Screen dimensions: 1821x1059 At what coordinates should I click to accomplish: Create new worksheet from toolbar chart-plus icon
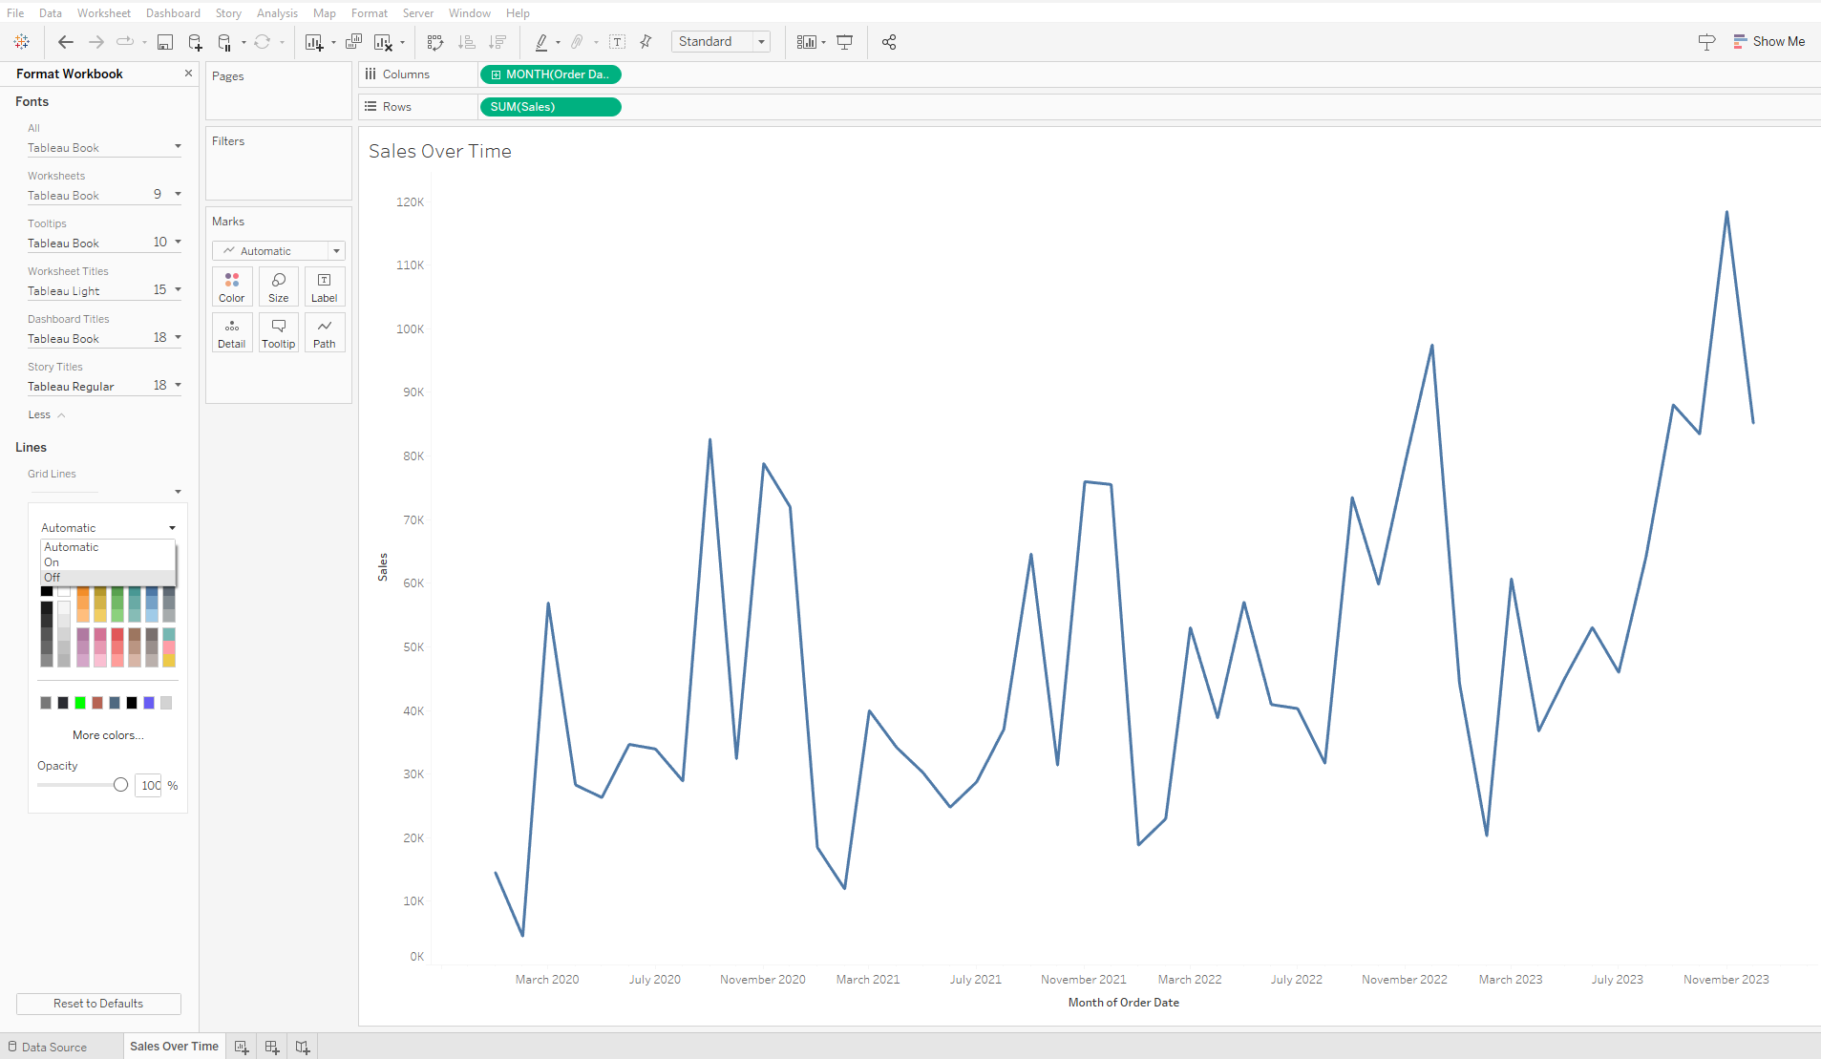[x=314, y=42]
